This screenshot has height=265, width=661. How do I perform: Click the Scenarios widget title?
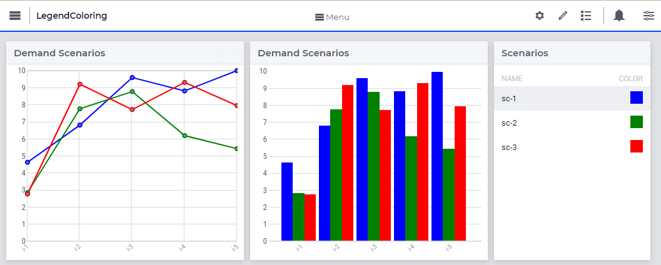pyautogui.click(x=525, y=53)
